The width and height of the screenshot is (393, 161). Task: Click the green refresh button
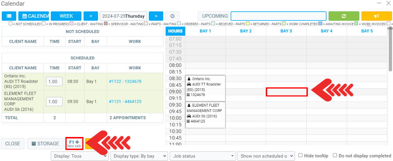point(343,16)
